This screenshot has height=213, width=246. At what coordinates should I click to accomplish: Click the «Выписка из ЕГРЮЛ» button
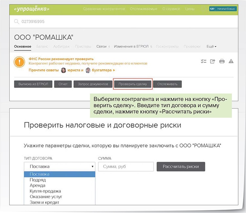coord(33,84)
